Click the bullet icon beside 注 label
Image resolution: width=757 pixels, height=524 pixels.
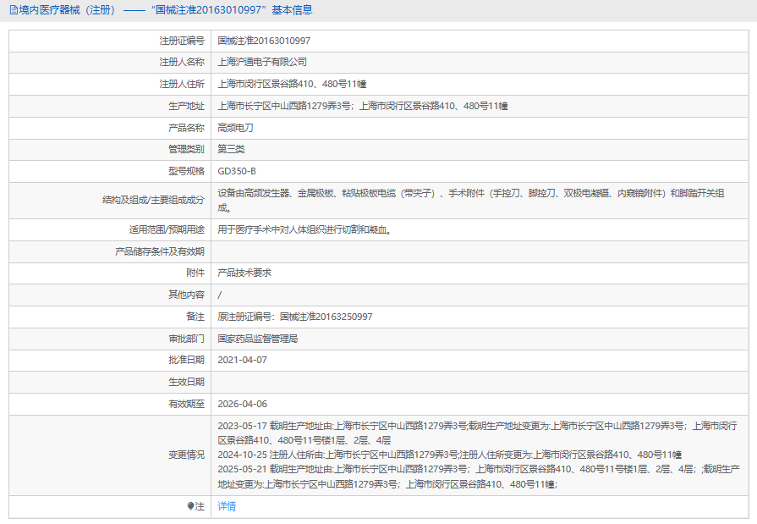tap(190, 506)
